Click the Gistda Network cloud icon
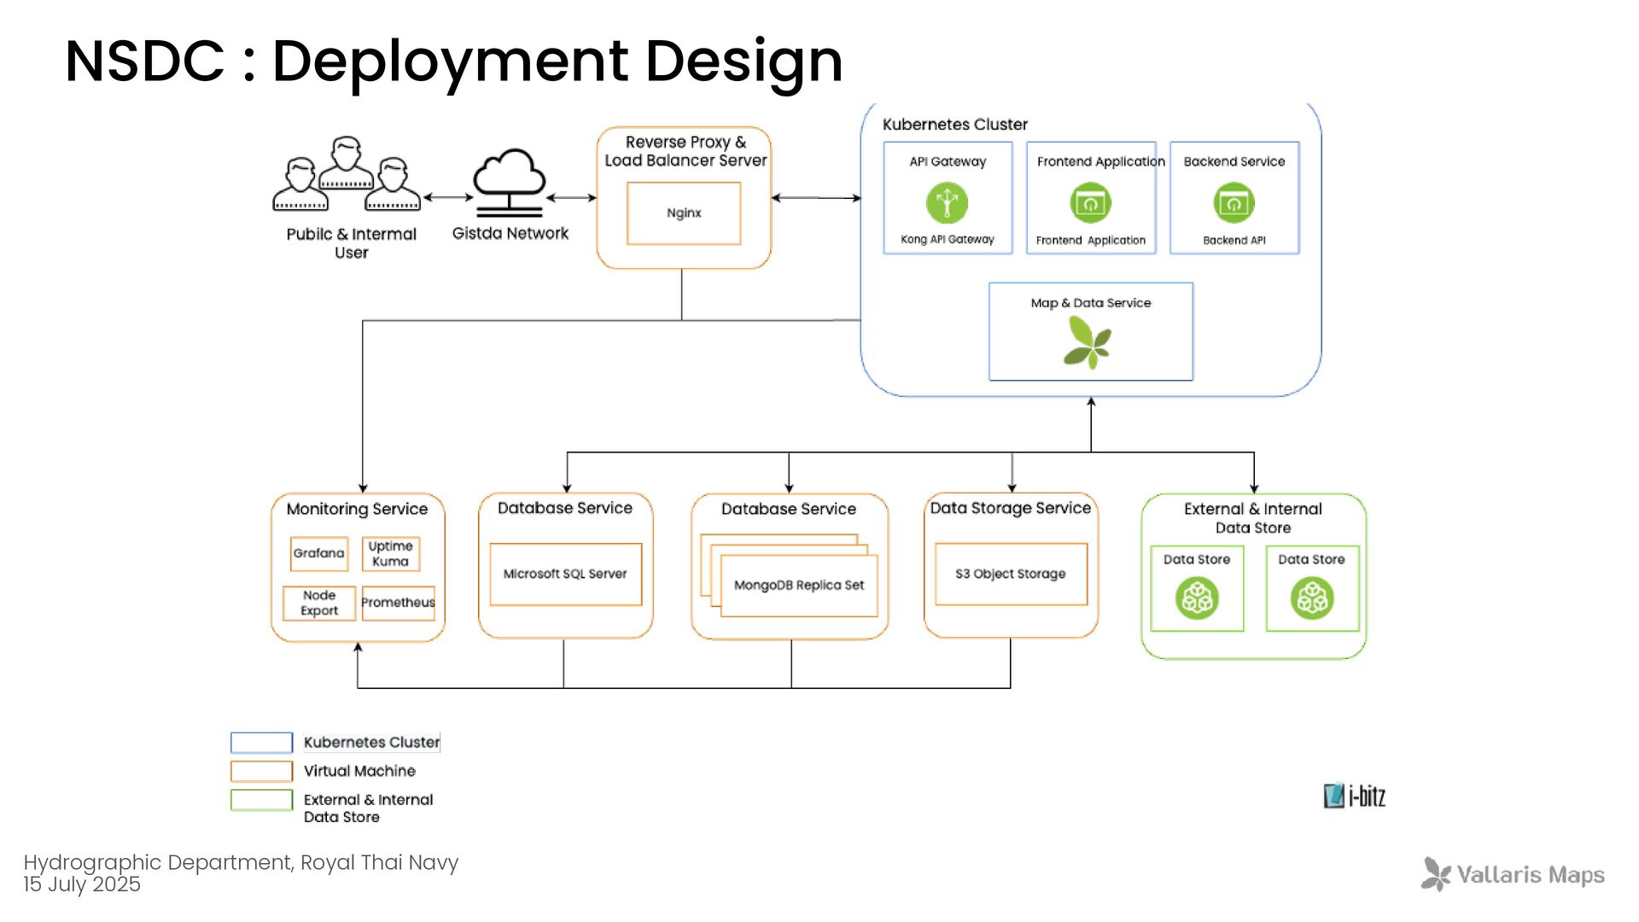1639x922 pixels. tap(510, 183)
